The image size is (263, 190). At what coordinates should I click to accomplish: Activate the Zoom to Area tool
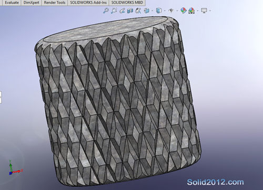pos(114,10)
